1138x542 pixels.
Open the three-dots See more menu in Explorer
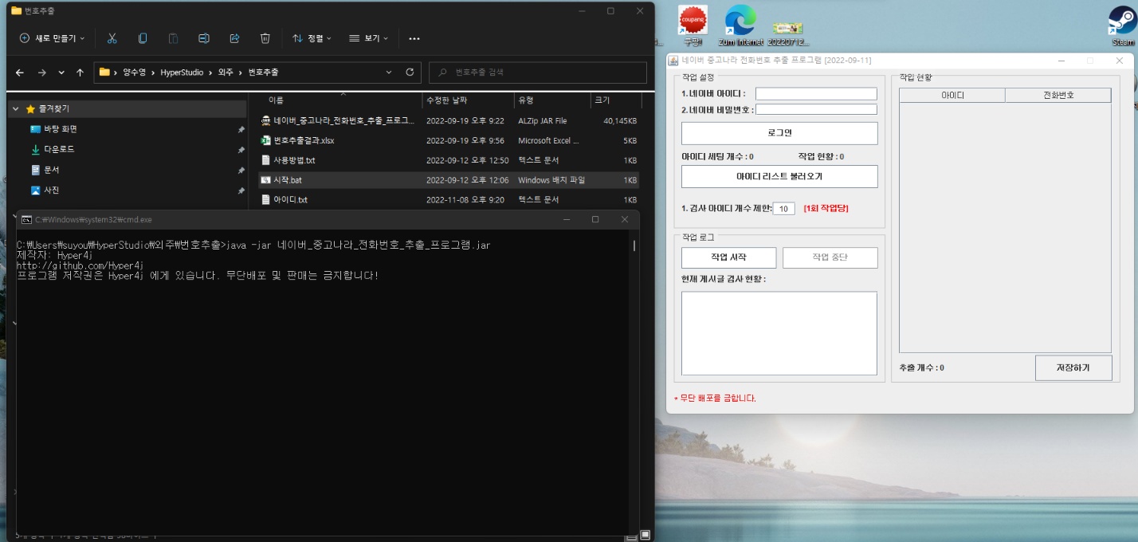[414, 38]
